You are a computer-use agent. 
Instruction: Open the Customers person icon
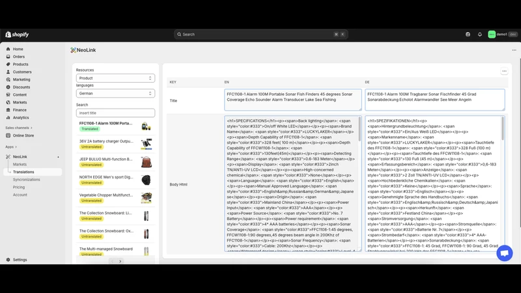pyautogui.click(x=8, y=72)
